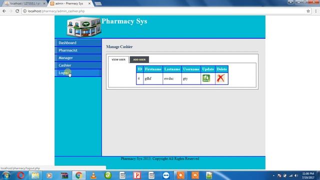Click the Pharmacy Sys title text
The height and width of the screenshot is (180, 320).
[x=124, y=21]
